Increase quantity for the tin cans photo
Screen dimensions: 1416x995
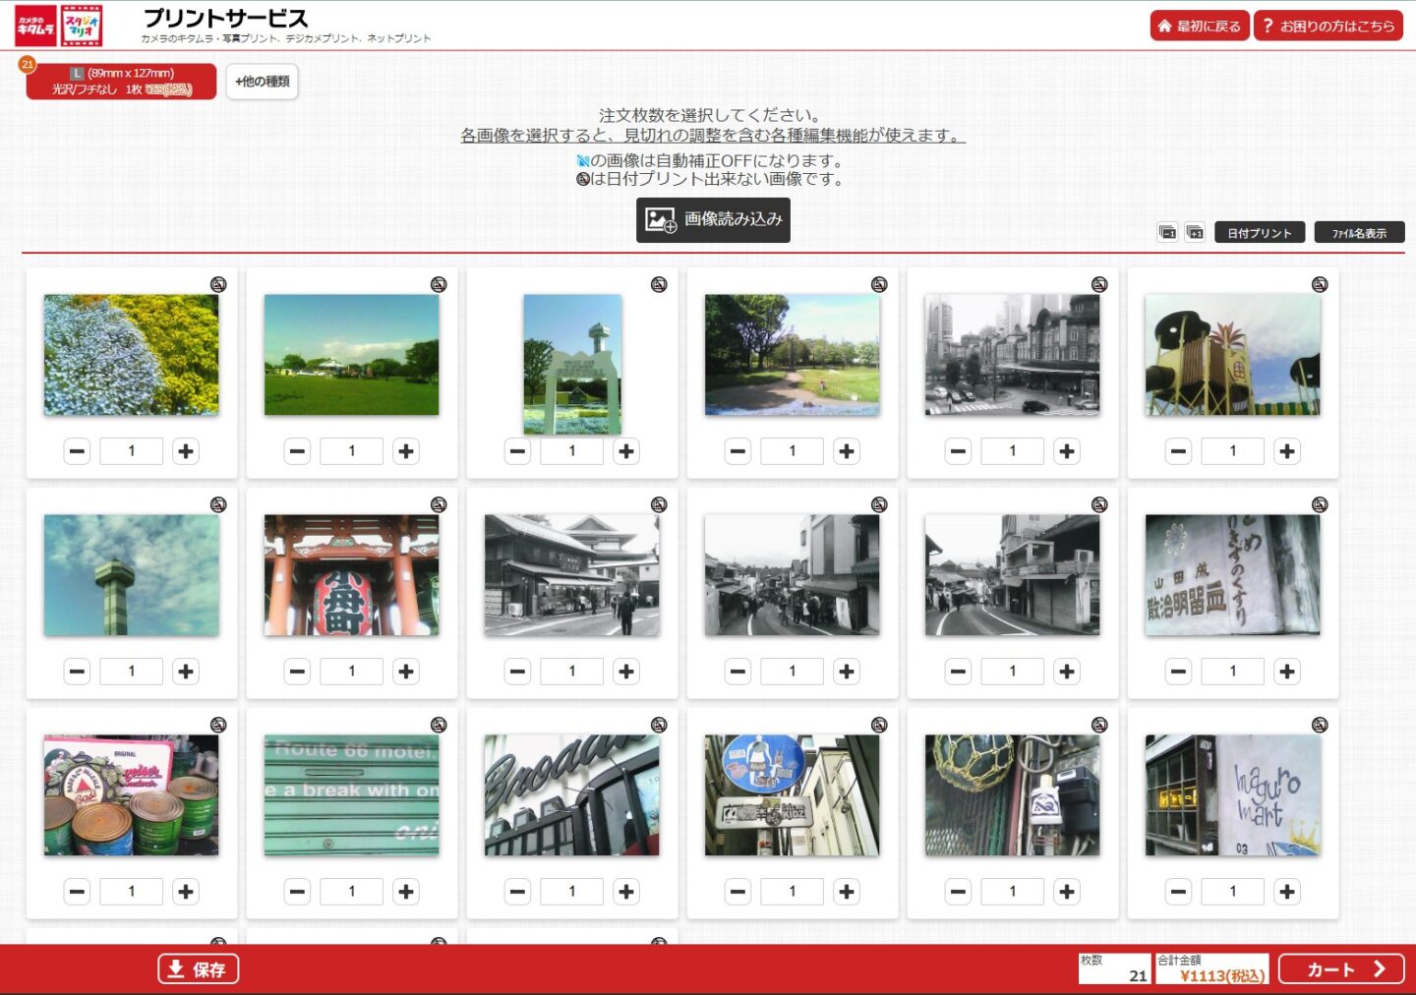click(186, 892)
